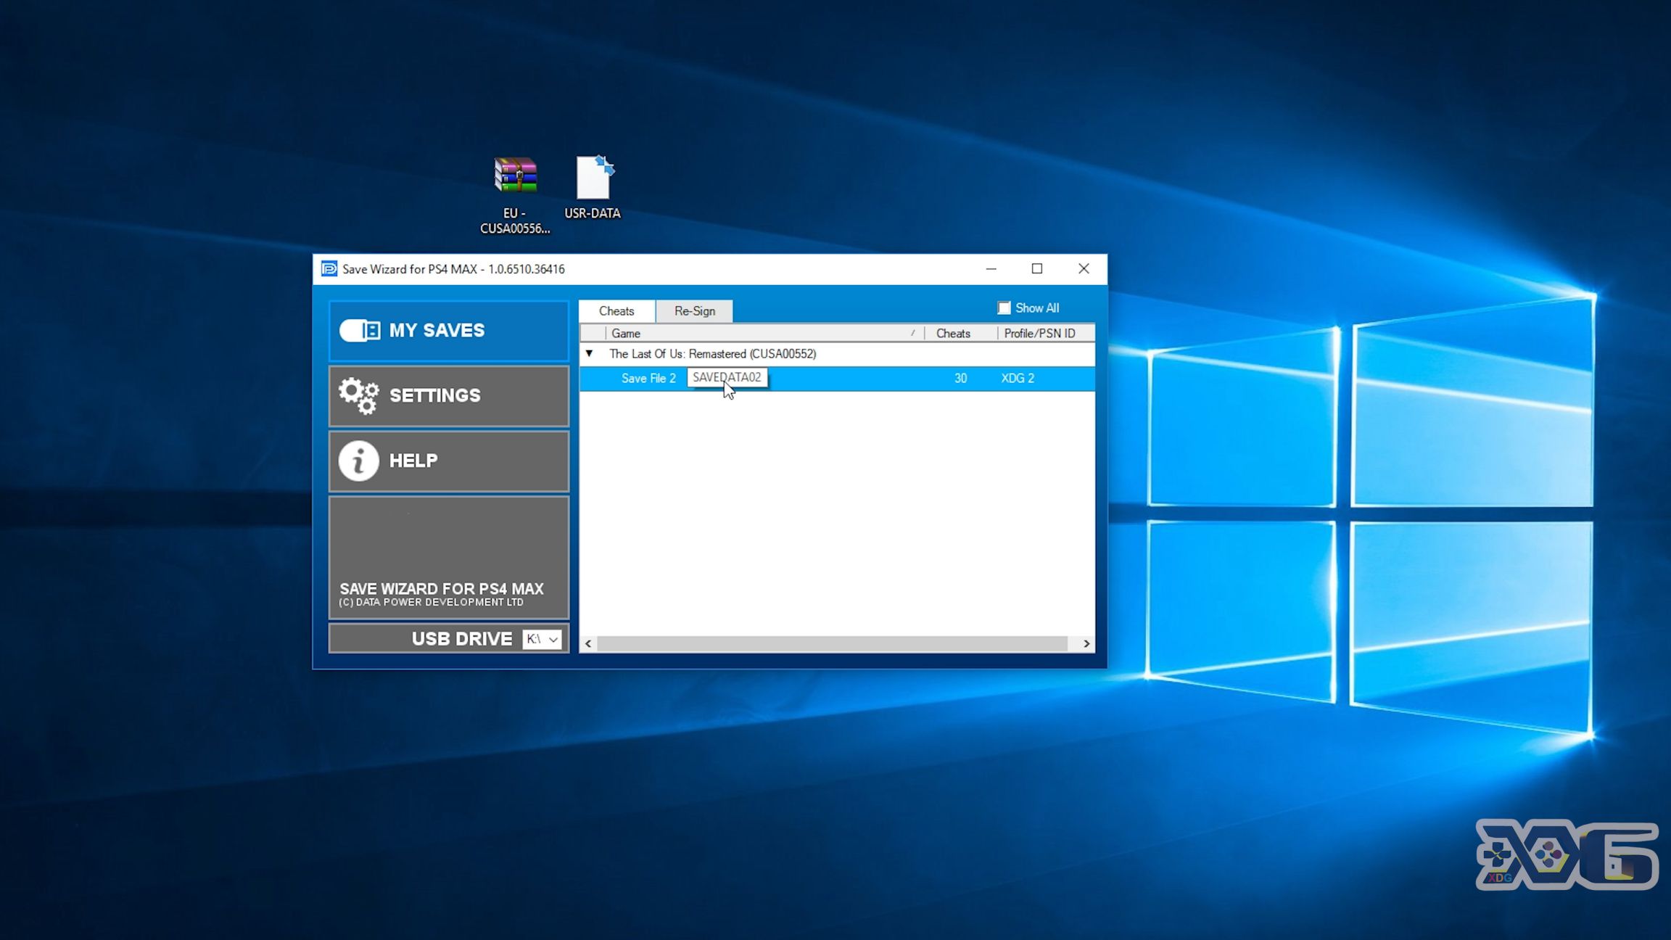
Task: Click the XDG 2 profile cell
Action: point(1018,378)
